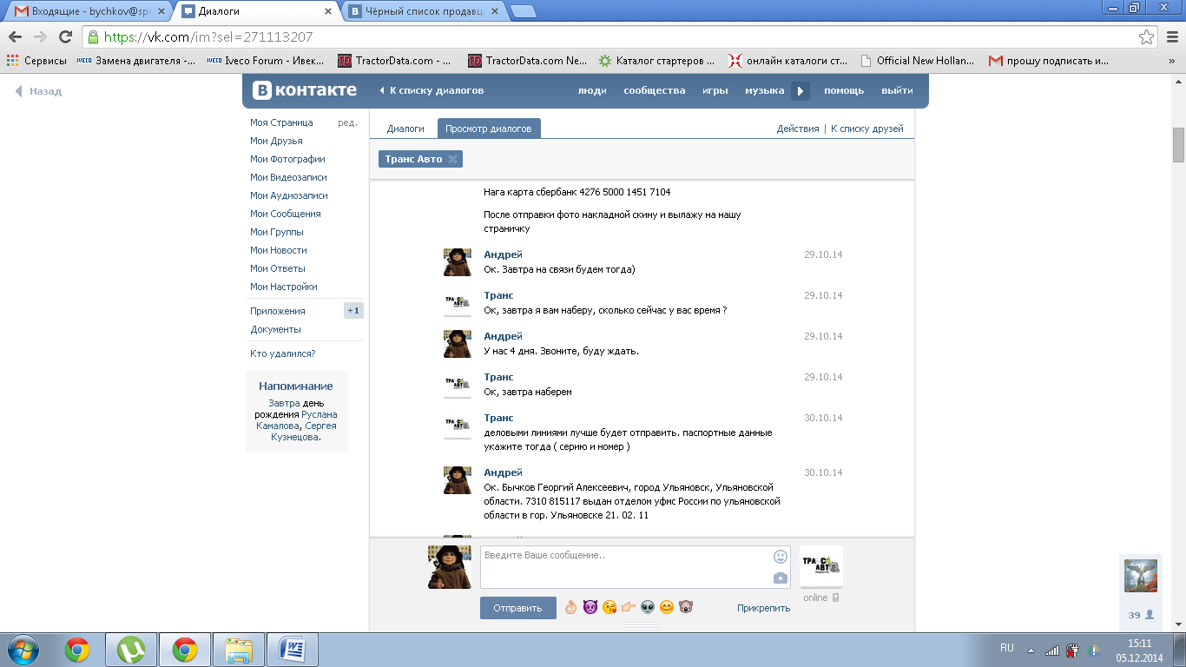Screen dimensions: 1186x667
Task: Open музыка in the header
Action: pyautogui.click(x=765, y=90)
